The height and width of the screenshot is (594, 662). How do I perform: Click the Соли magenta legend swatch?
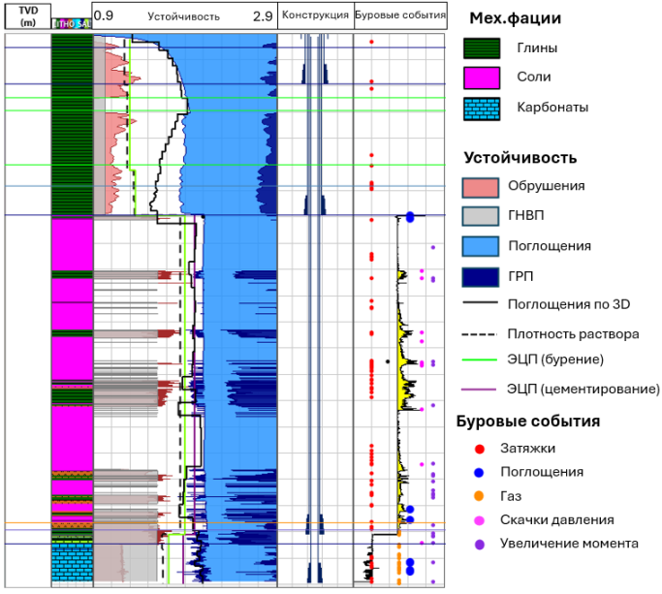click(482, 78)
